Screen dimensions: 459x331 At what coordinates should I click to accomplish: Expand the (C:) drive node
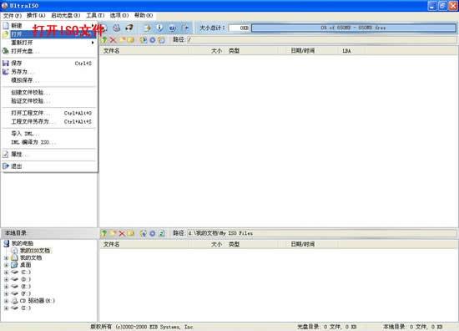pyautogui.click(x=6, y=272)
